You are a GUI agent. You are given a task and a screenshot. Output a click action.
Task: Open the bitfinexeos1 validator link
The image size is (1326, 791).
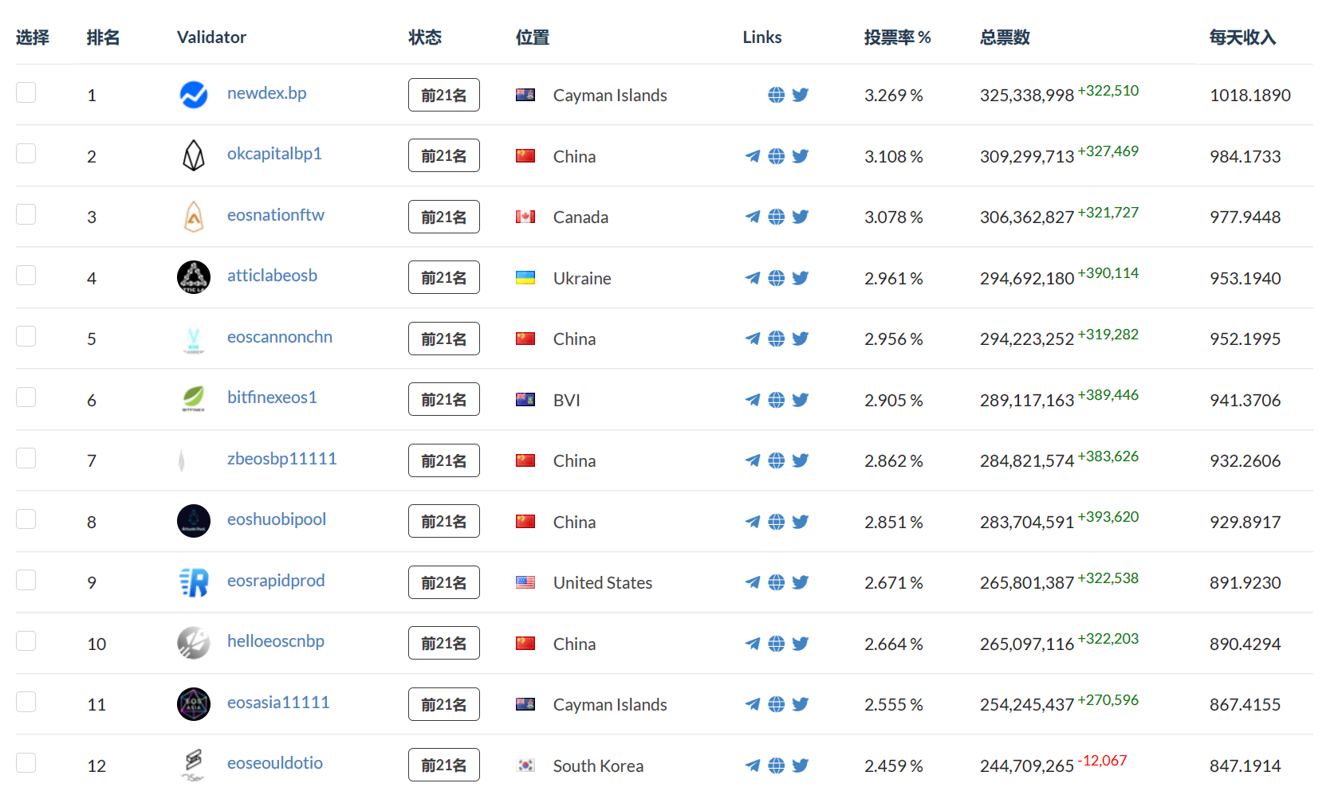pos(272,397)
